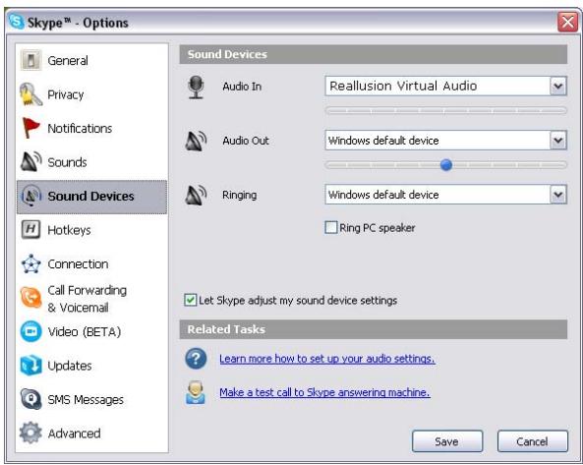This screenshot has width=583, height=465.
Task: Select the Advanced gear icon
Action: 30,433
